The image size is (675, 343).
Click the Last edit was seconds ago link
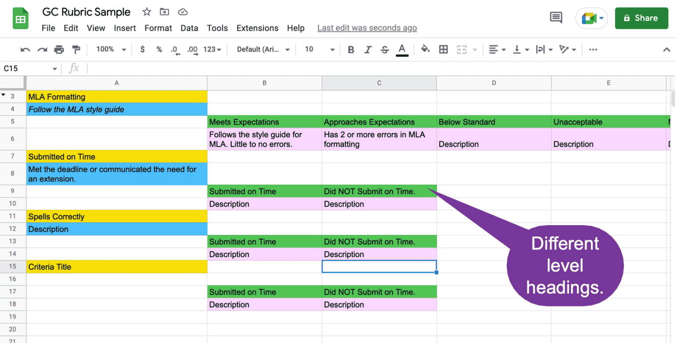[367, 28]
